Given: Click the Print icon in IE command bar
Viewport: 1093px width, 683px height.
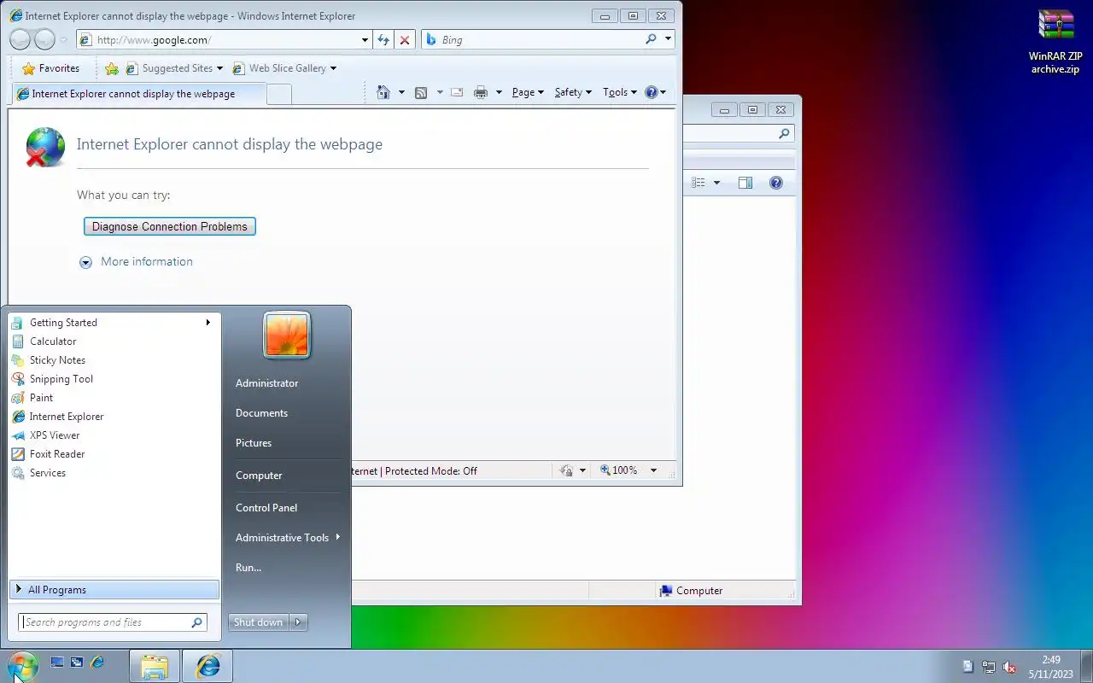Looking at the screenshot, I should 481,92.
